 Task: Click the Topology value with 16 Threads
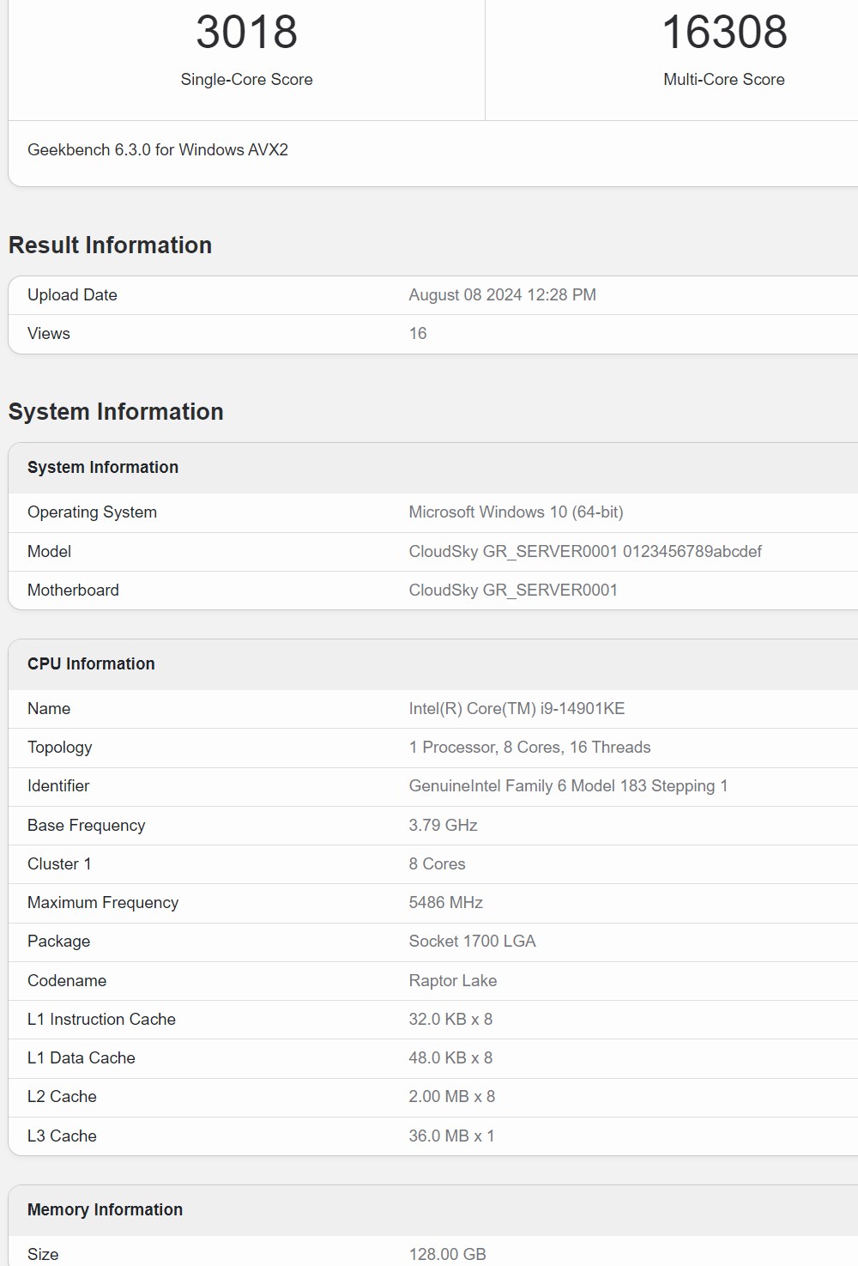529,748
